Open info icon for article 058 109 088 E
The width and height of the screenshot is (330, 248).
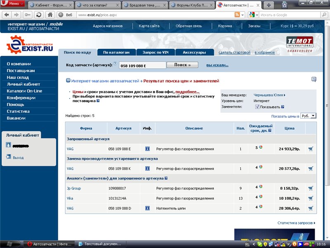(x=147, y=149)
